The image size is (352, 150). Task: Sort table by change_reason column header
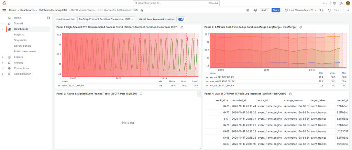click(x=294, y=100)
